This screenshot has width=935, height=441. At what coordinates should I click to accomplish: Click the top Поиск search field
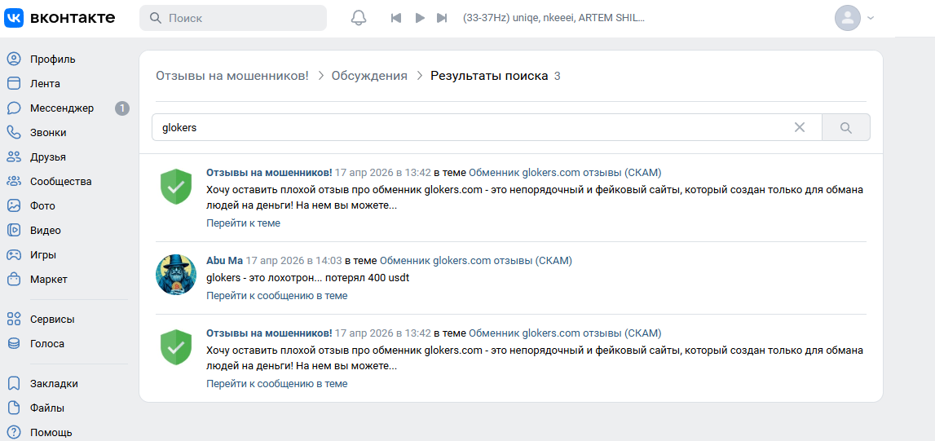pos(233,18)
